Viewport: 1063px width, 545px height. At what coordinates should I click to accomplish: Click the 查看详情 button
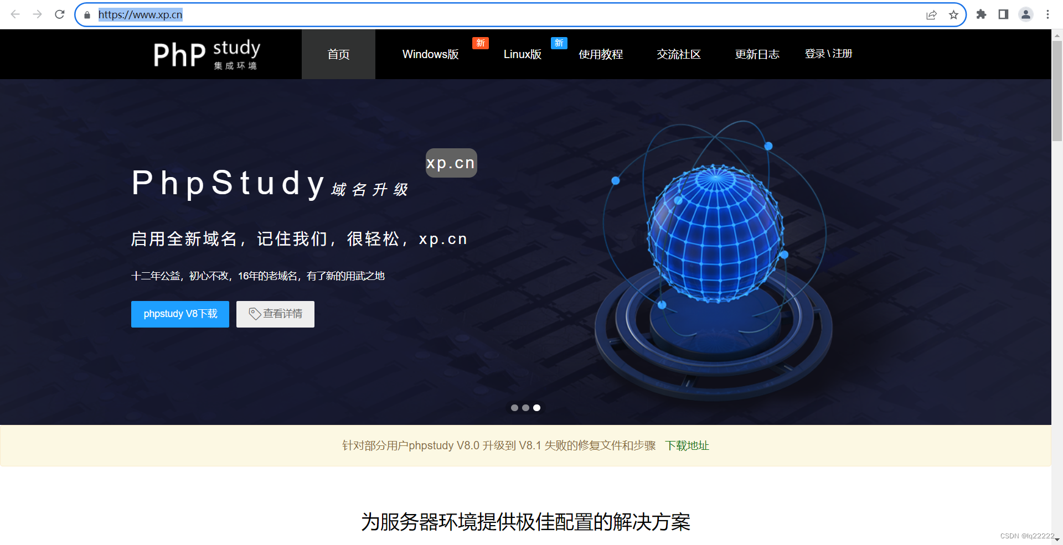275,314
